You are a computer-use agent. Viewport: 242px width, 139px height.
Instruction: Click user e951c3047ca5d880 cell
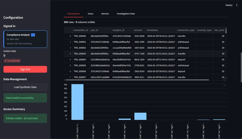[x=100, y=77]
